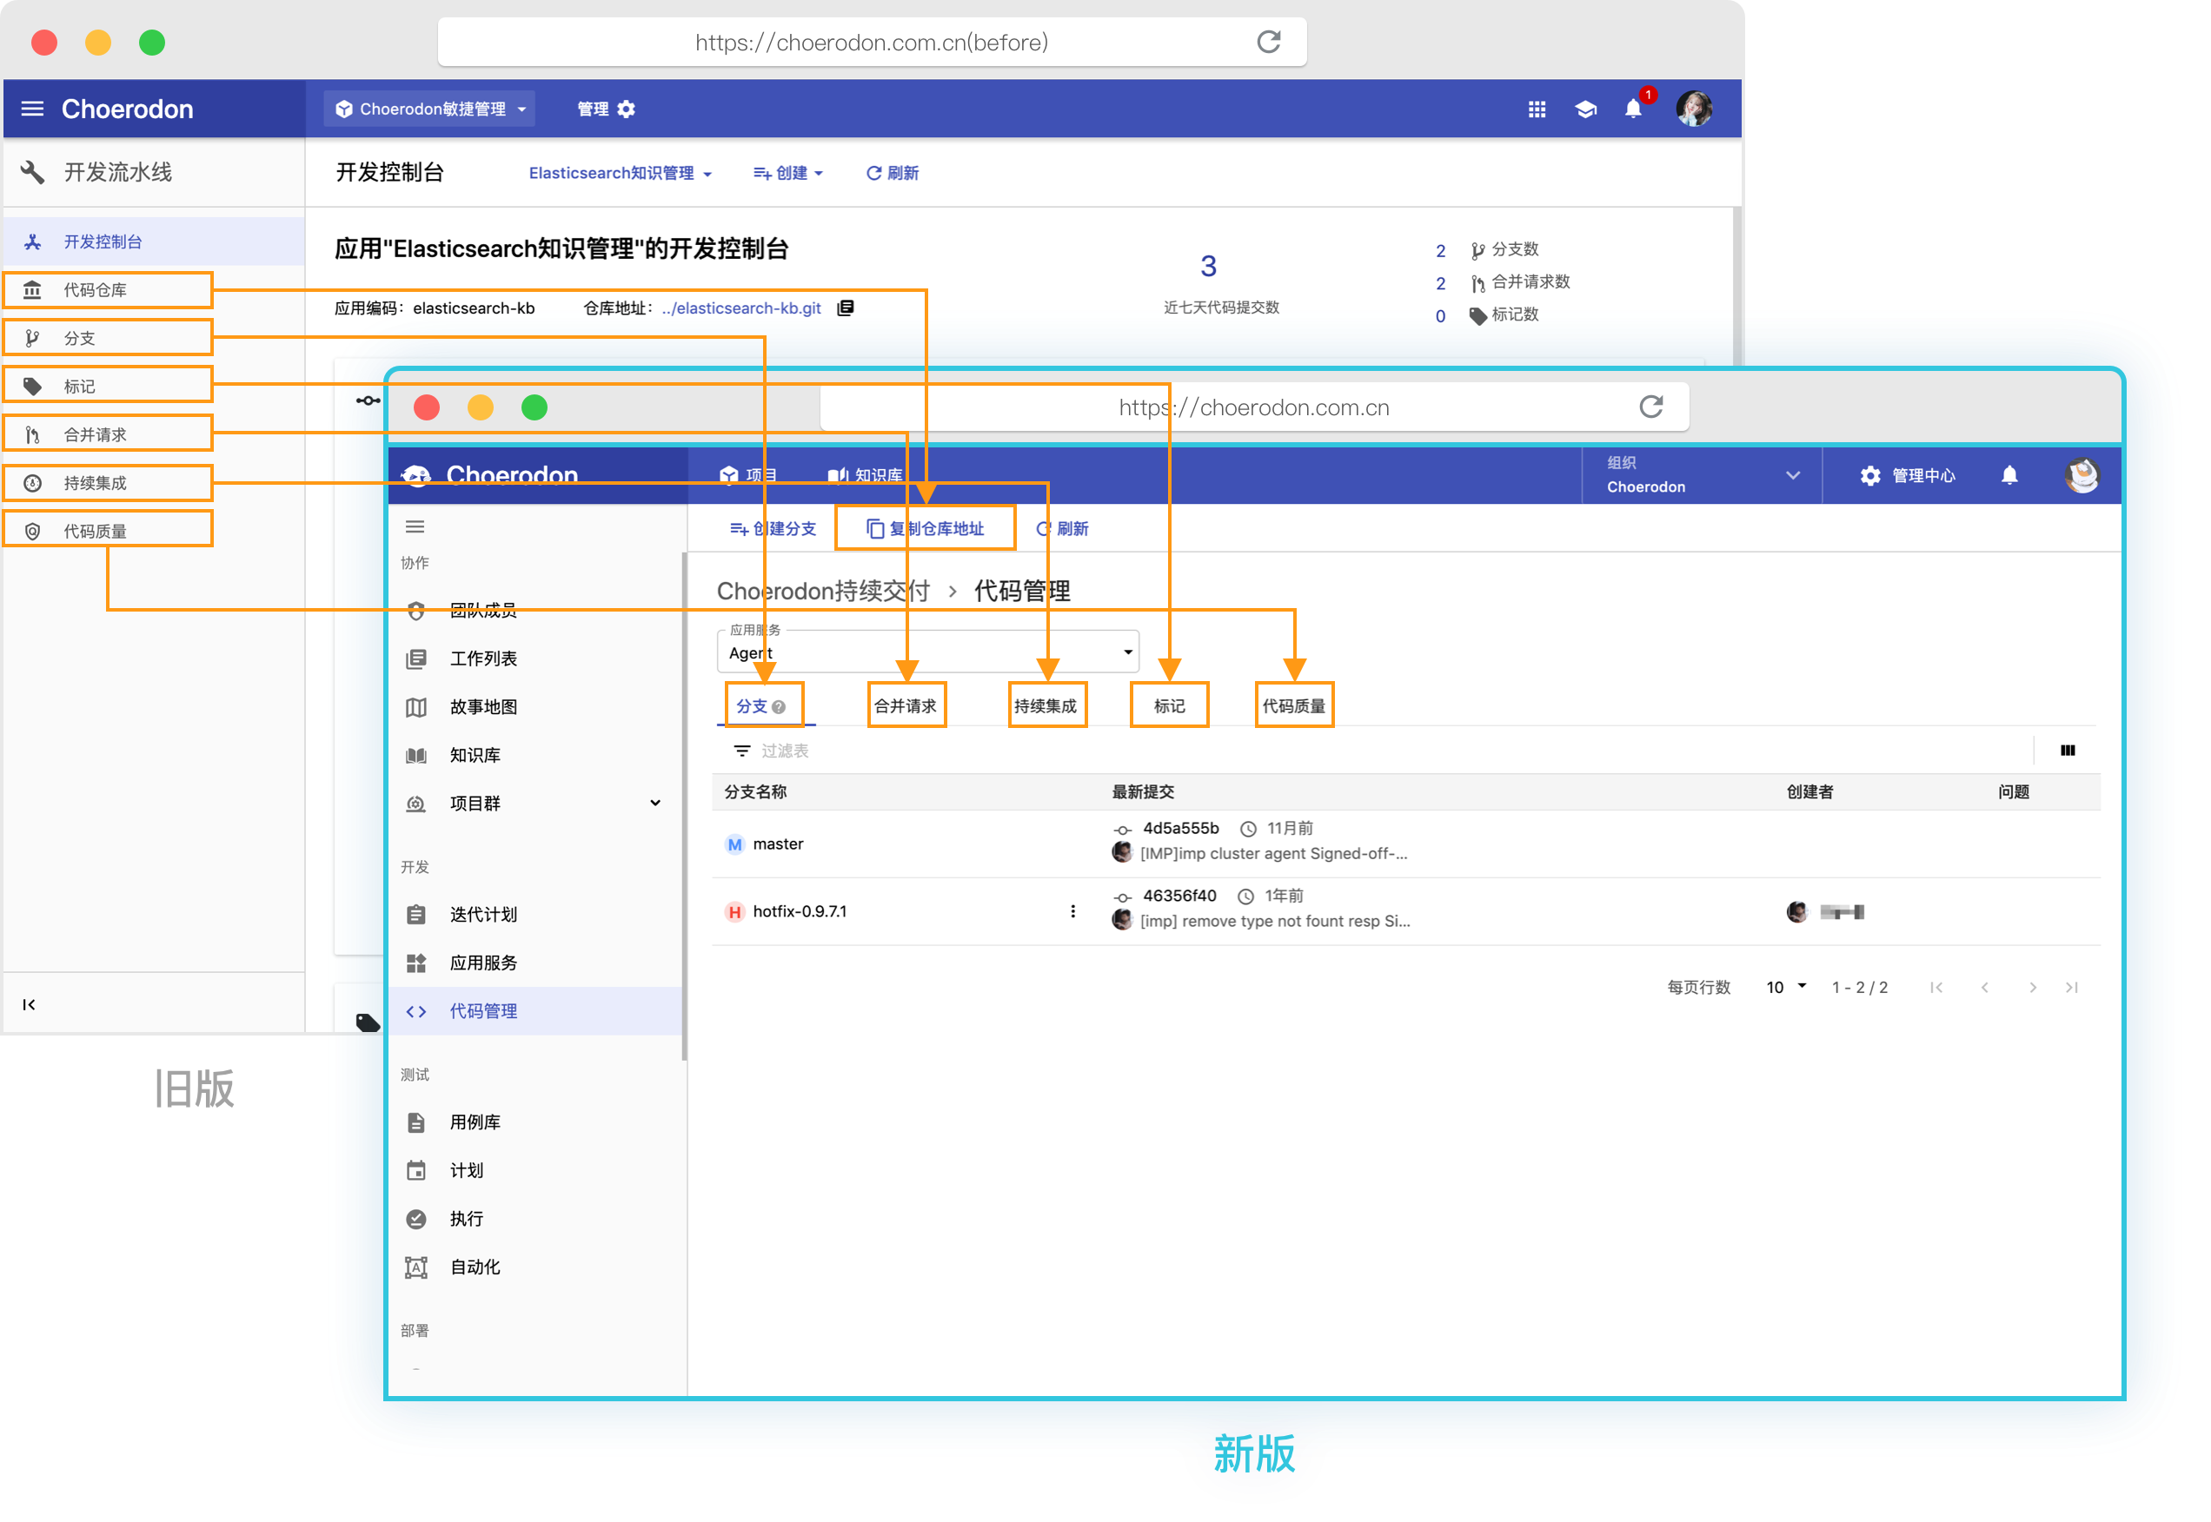
Task: Open app grid icon in old window header
Action: [x=1537, y=109]
